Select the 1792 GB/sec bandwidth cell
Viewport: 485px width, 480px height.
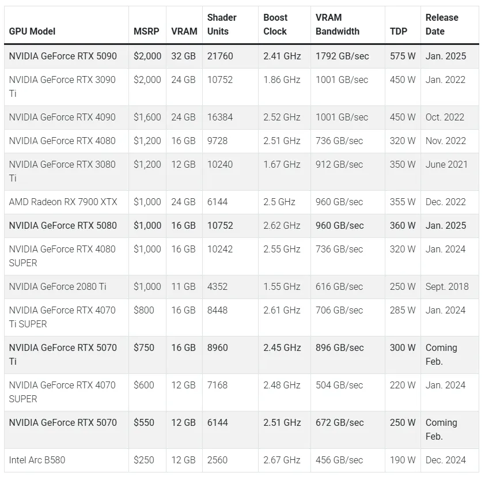pyautogui.click(x=342, y=56)
